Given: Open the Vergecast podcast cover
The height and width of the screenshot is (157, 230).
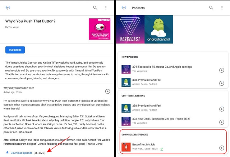Looking at the screenshot, I should click(x=130, y=29).
